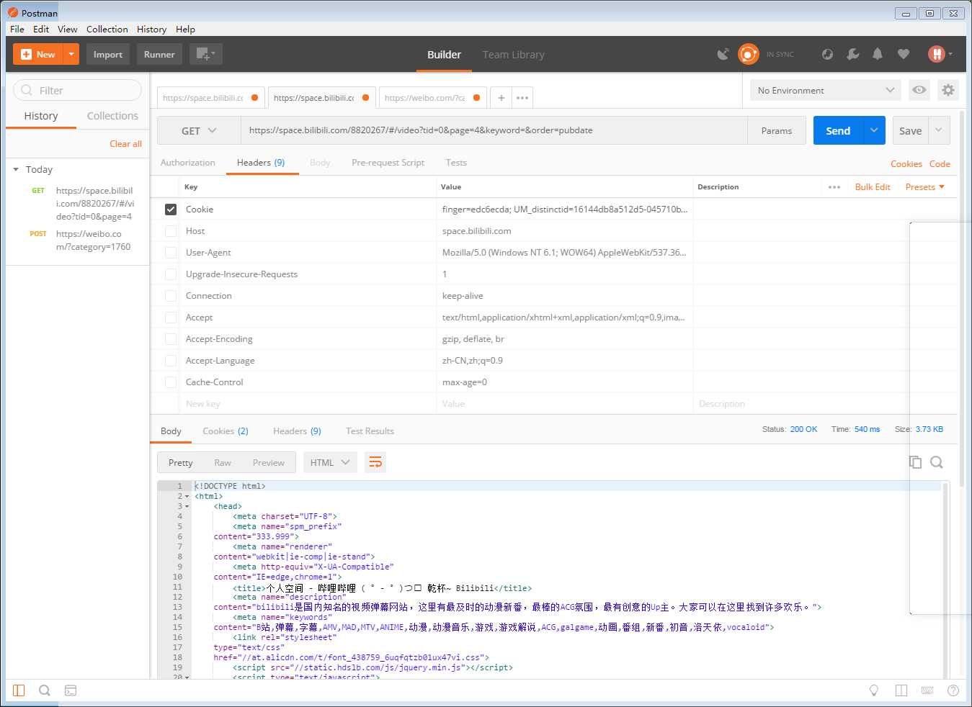Uncheck the Cookie header checkbox
The image size is (972, 707).
(x=171, y=210)
